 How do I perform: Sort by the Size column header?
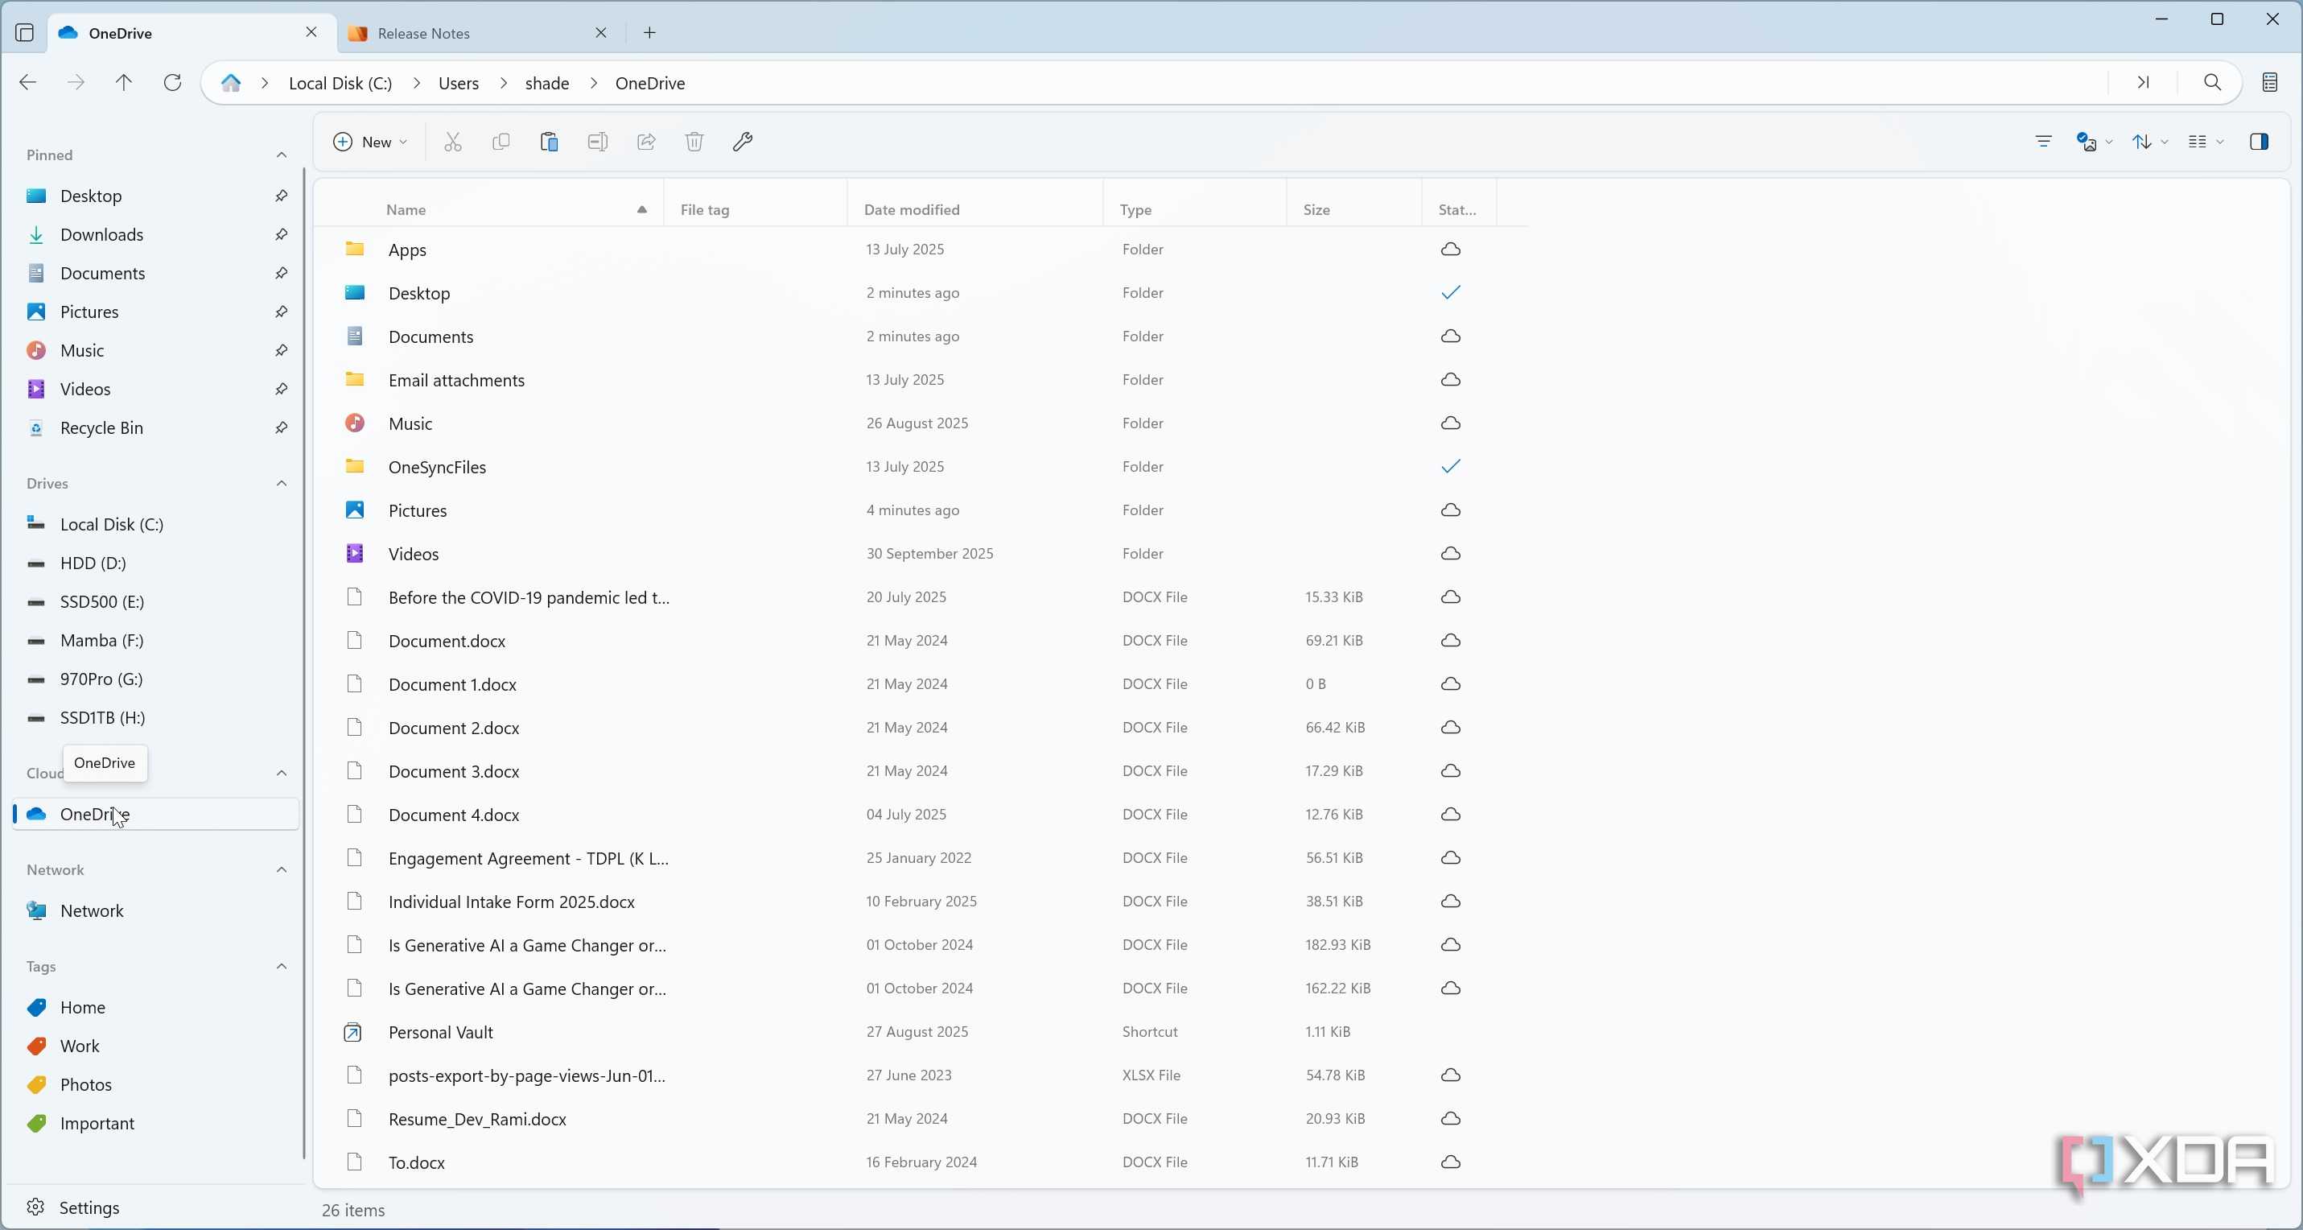coord(1353,209)
